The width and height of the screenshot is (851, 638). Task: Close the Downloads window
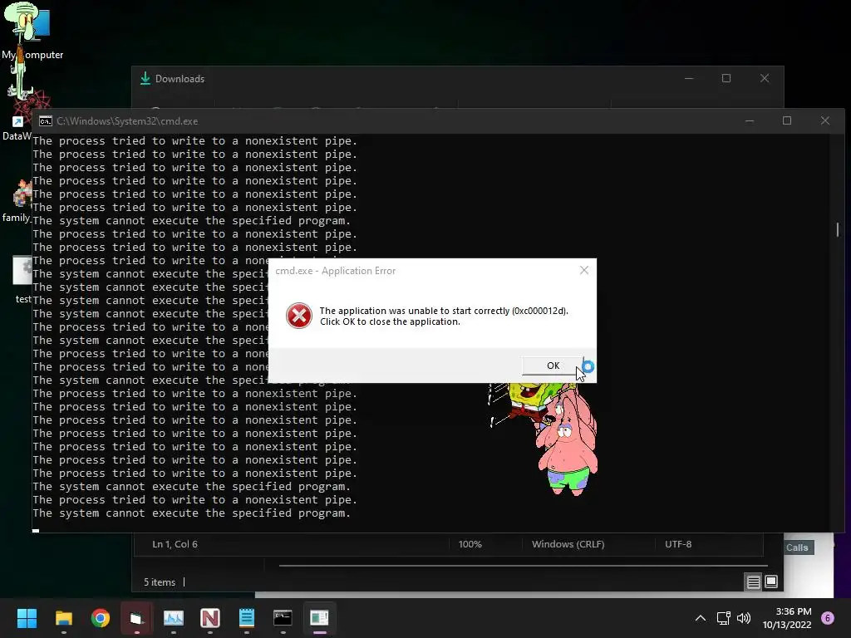pos(765,79)
